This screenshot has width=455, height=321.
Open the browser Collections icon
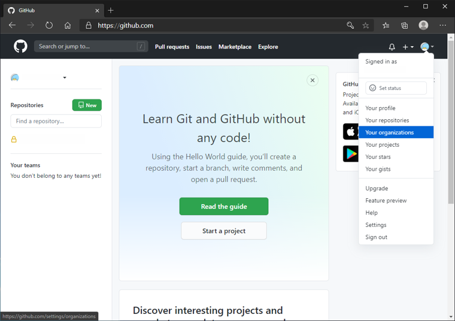pyautogui.click(x=404, y=26)
